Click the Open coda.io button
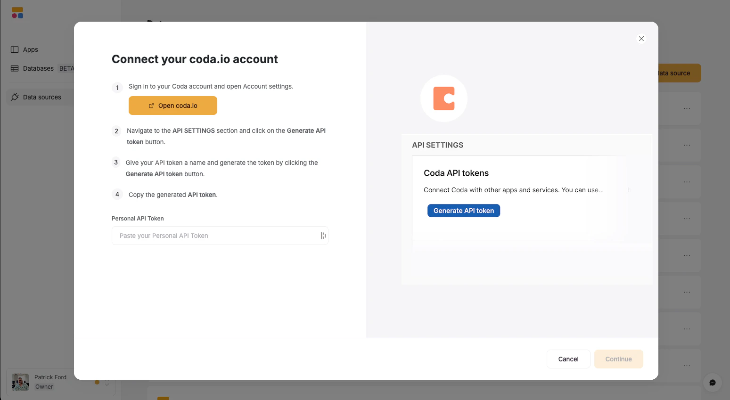 [173, 106]
